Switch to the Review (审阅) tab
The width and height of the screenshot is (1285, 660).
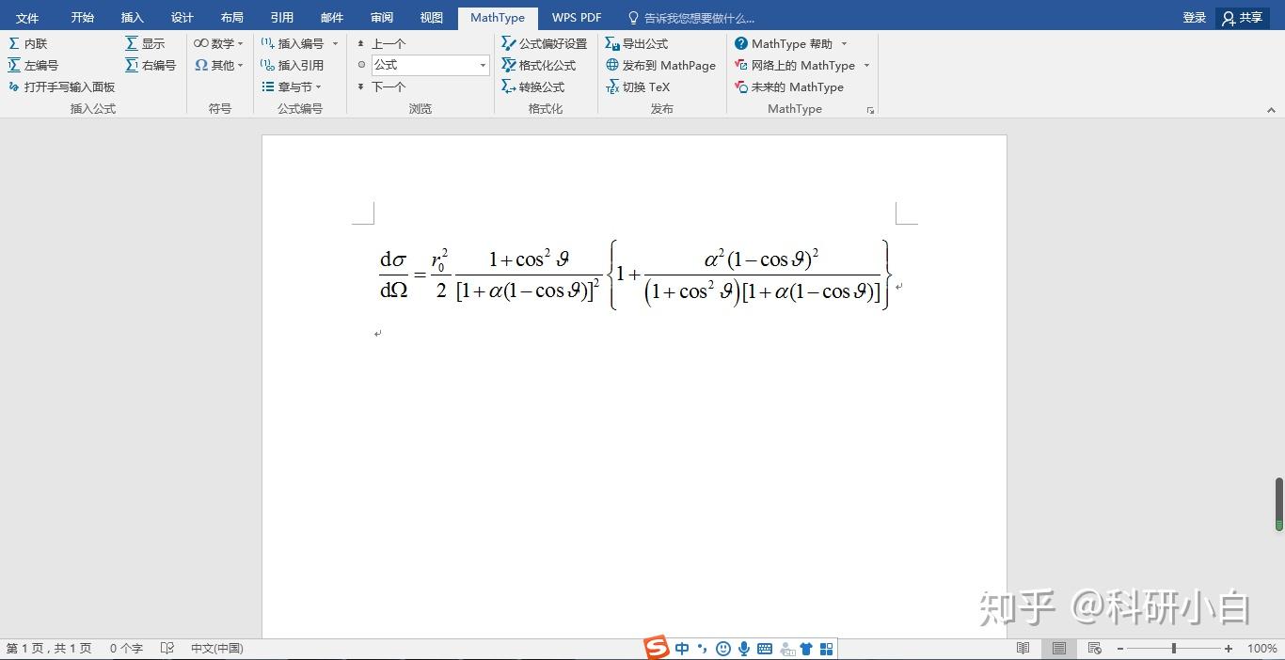coord(381,18)
